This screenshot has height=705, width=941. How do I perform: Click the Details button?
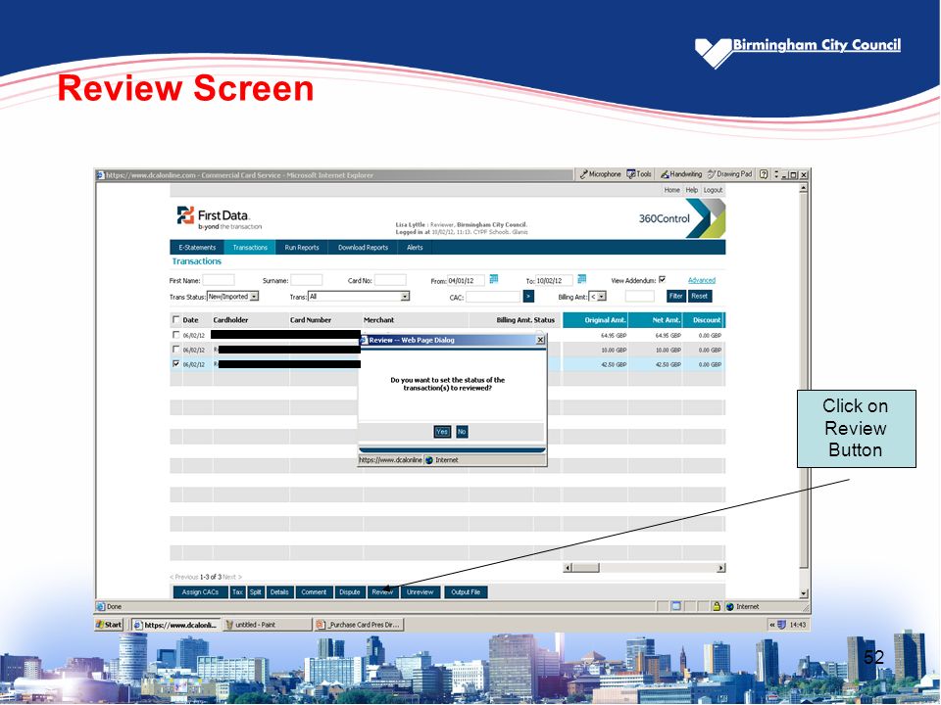coord(279,592)
